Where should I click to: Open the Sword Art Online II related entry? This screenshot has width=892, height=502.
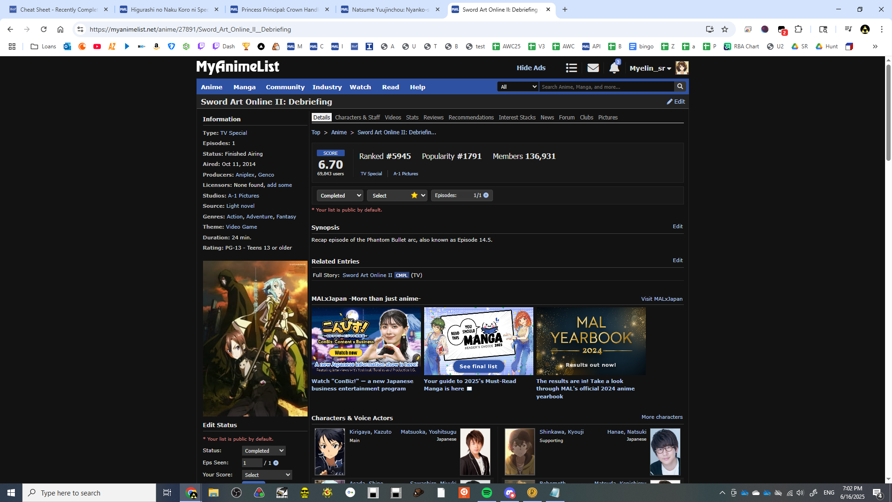coord(367,275)
